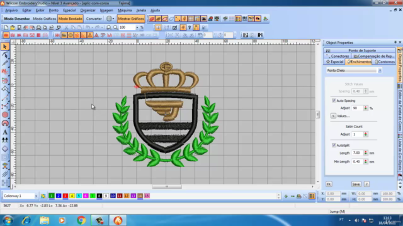This screenshot has width=403, height=226.
Task: Open the Editar menu
Action: point(26,10)
